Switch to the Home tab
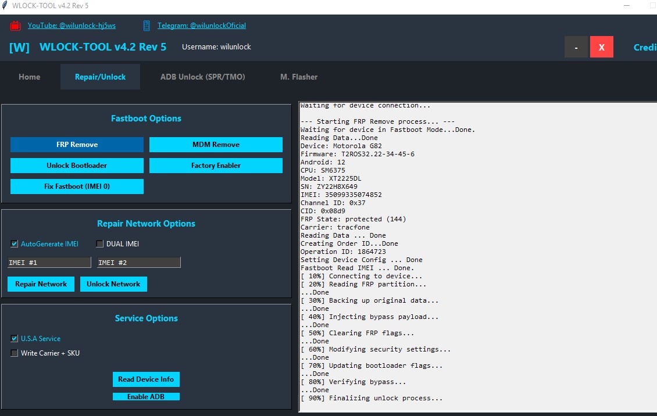The image size is (657, 416). [29, 77]
